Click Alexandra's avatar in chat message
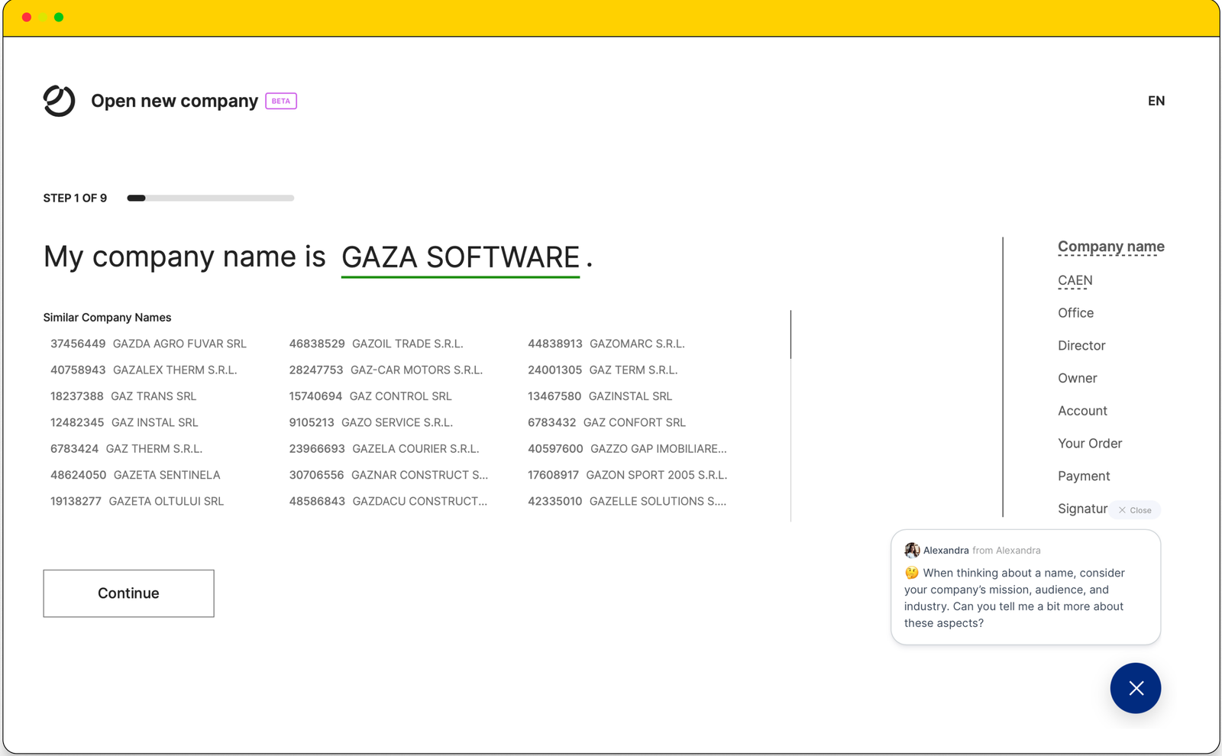The image size is (1222, 756). click(x=912, y=551)
